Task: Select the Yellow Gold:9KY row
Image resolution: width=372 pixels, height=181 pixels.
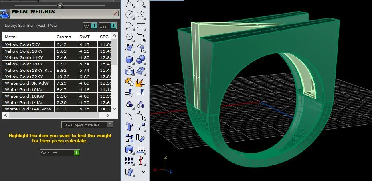Action: pos(57,45)
